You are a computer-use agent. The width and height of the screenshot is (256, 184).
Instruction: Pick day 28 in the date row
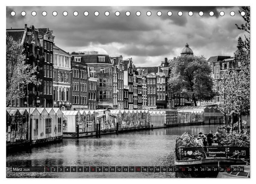[x=222, y=169]
